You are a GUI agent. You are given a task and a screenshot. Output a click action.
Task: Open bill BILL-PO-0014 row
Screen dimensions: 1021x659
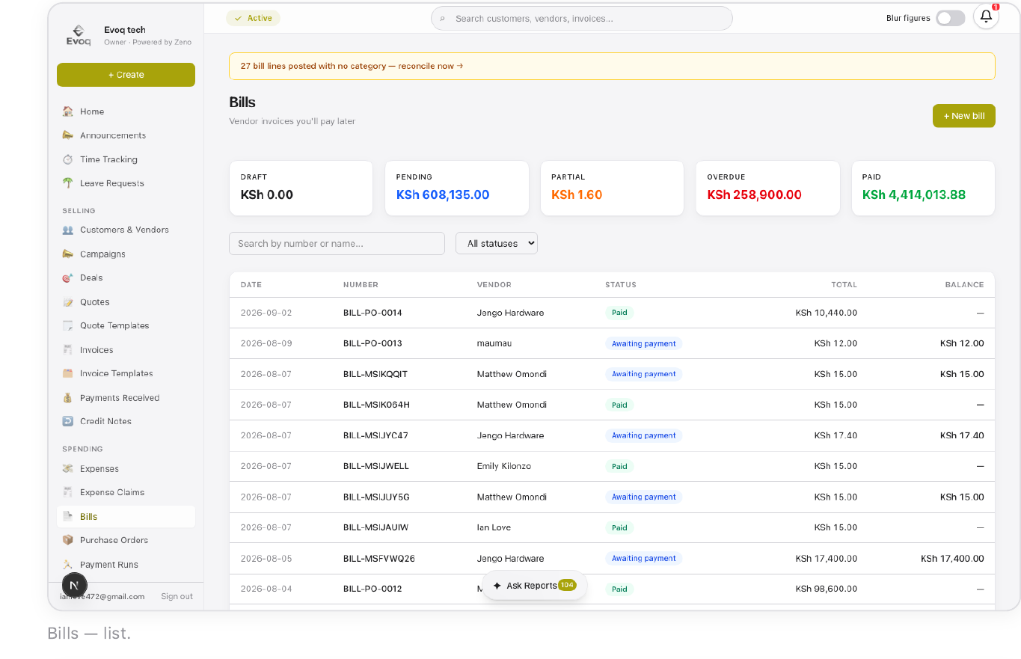pyautogui.click(x=612, y=313)
